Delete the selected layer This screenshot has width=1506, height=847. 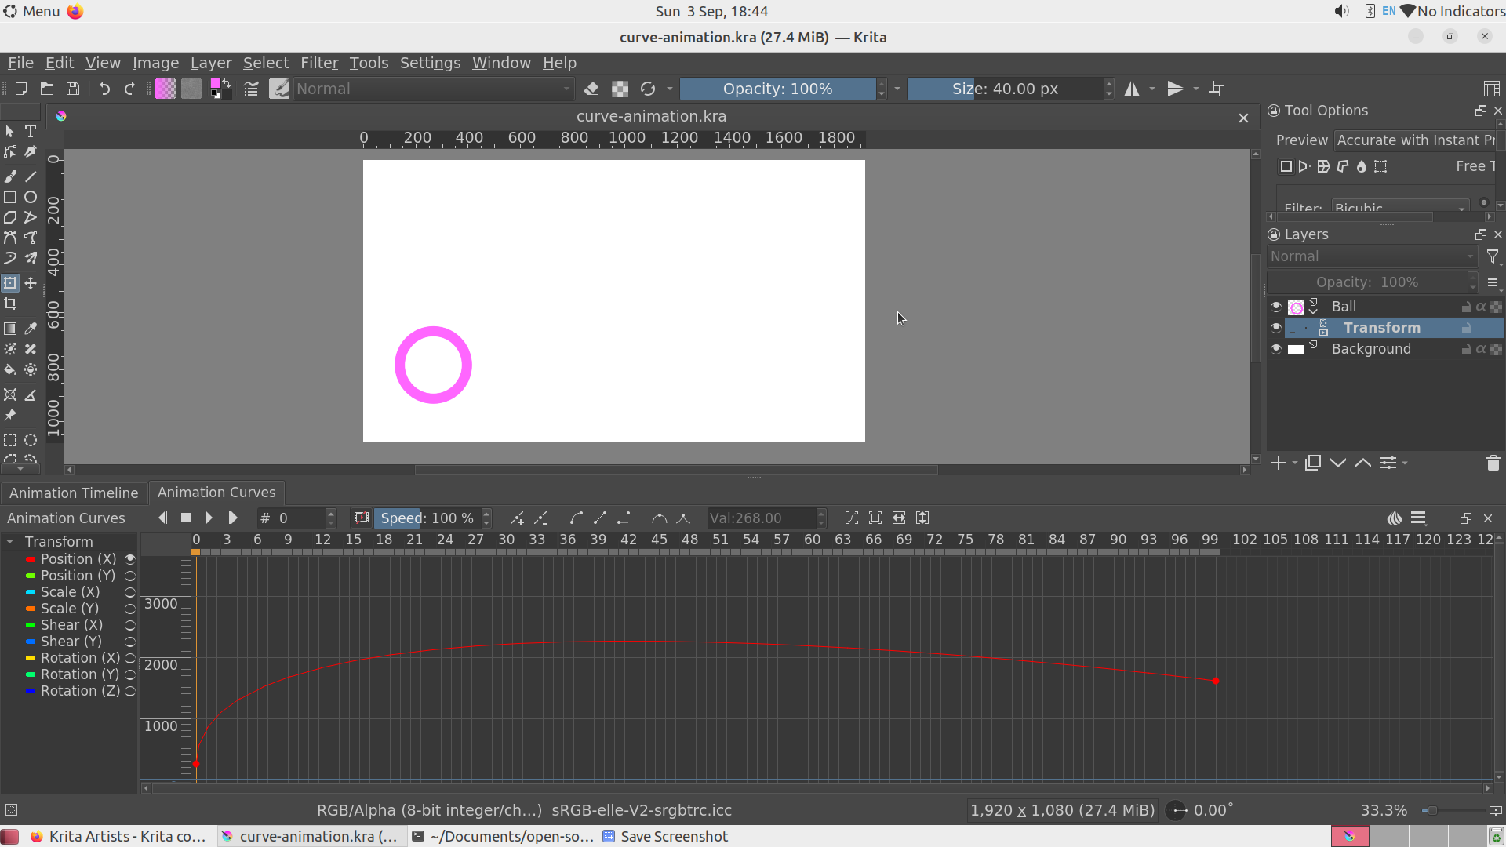point(1493,463)
